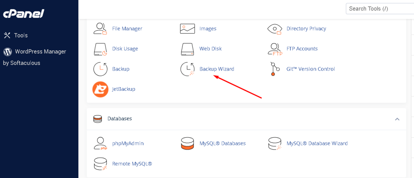Click the Directory Privacy eye icon
414x178 pixels.
(275, 29)
